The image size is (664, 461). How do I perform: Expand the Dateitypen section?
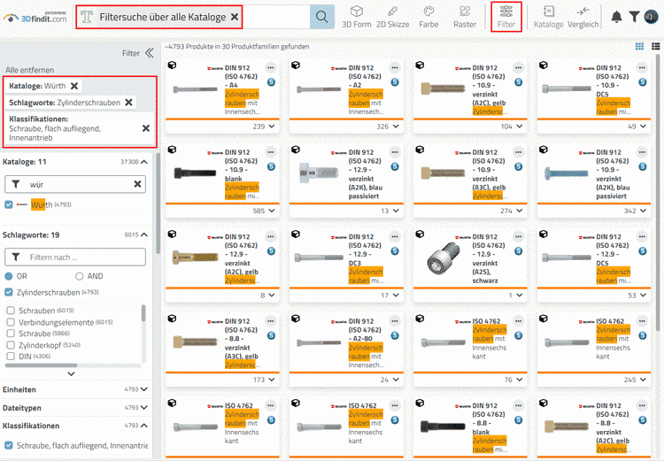pyautogui.click(x=144, y=407)
